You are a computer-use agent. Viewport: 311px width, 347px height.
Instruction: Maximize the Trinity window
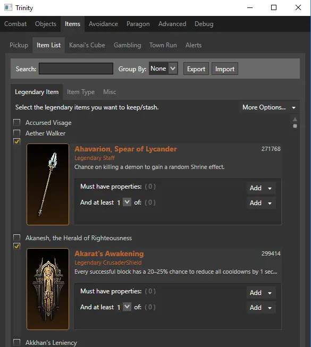click(x=274, y=7)
